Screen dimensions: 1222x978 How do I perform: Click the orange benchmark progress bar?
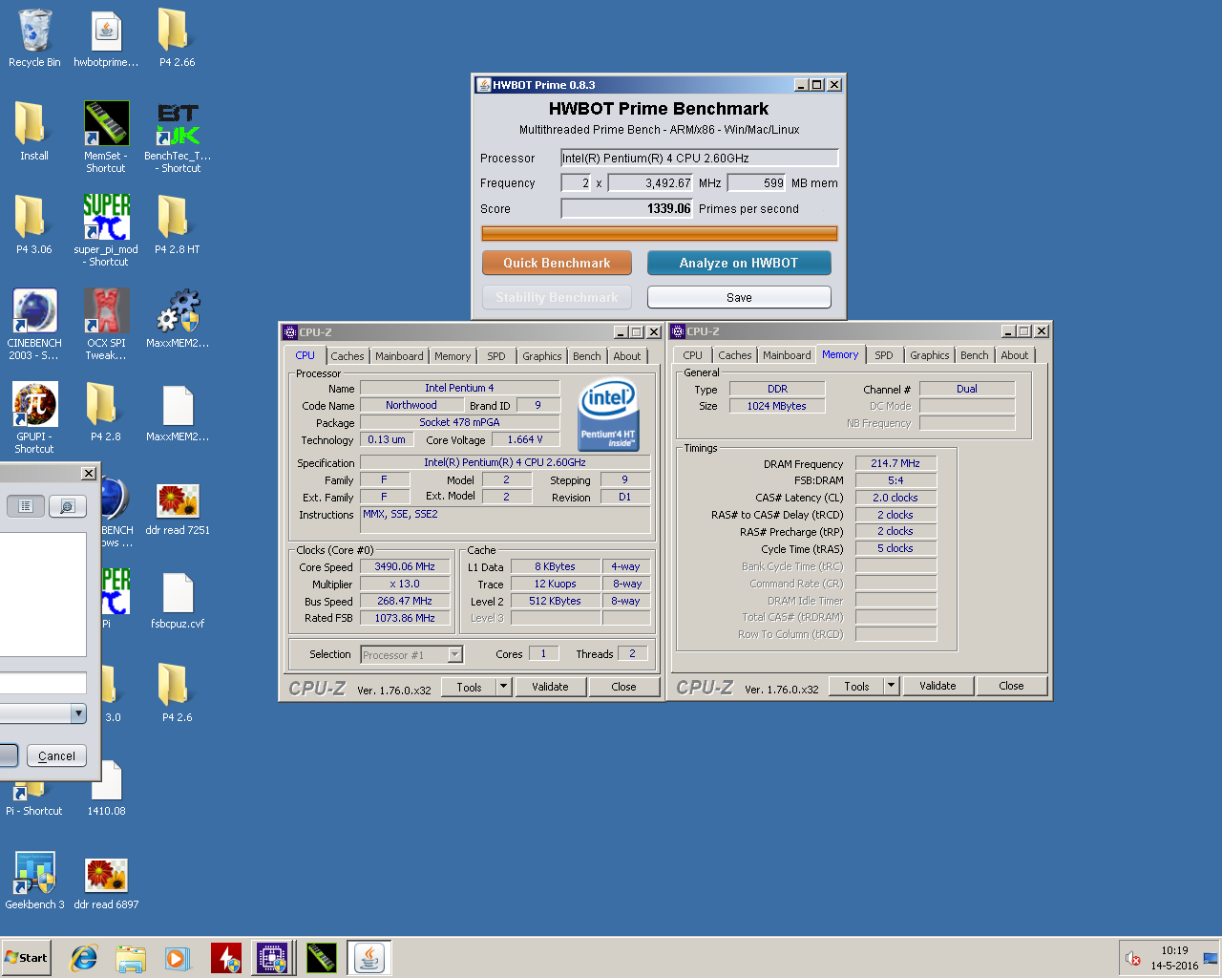pos(659,233)
